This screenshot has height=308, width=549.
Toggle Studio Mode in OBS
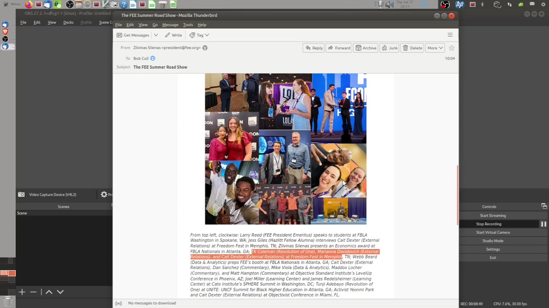pos(493,241)
